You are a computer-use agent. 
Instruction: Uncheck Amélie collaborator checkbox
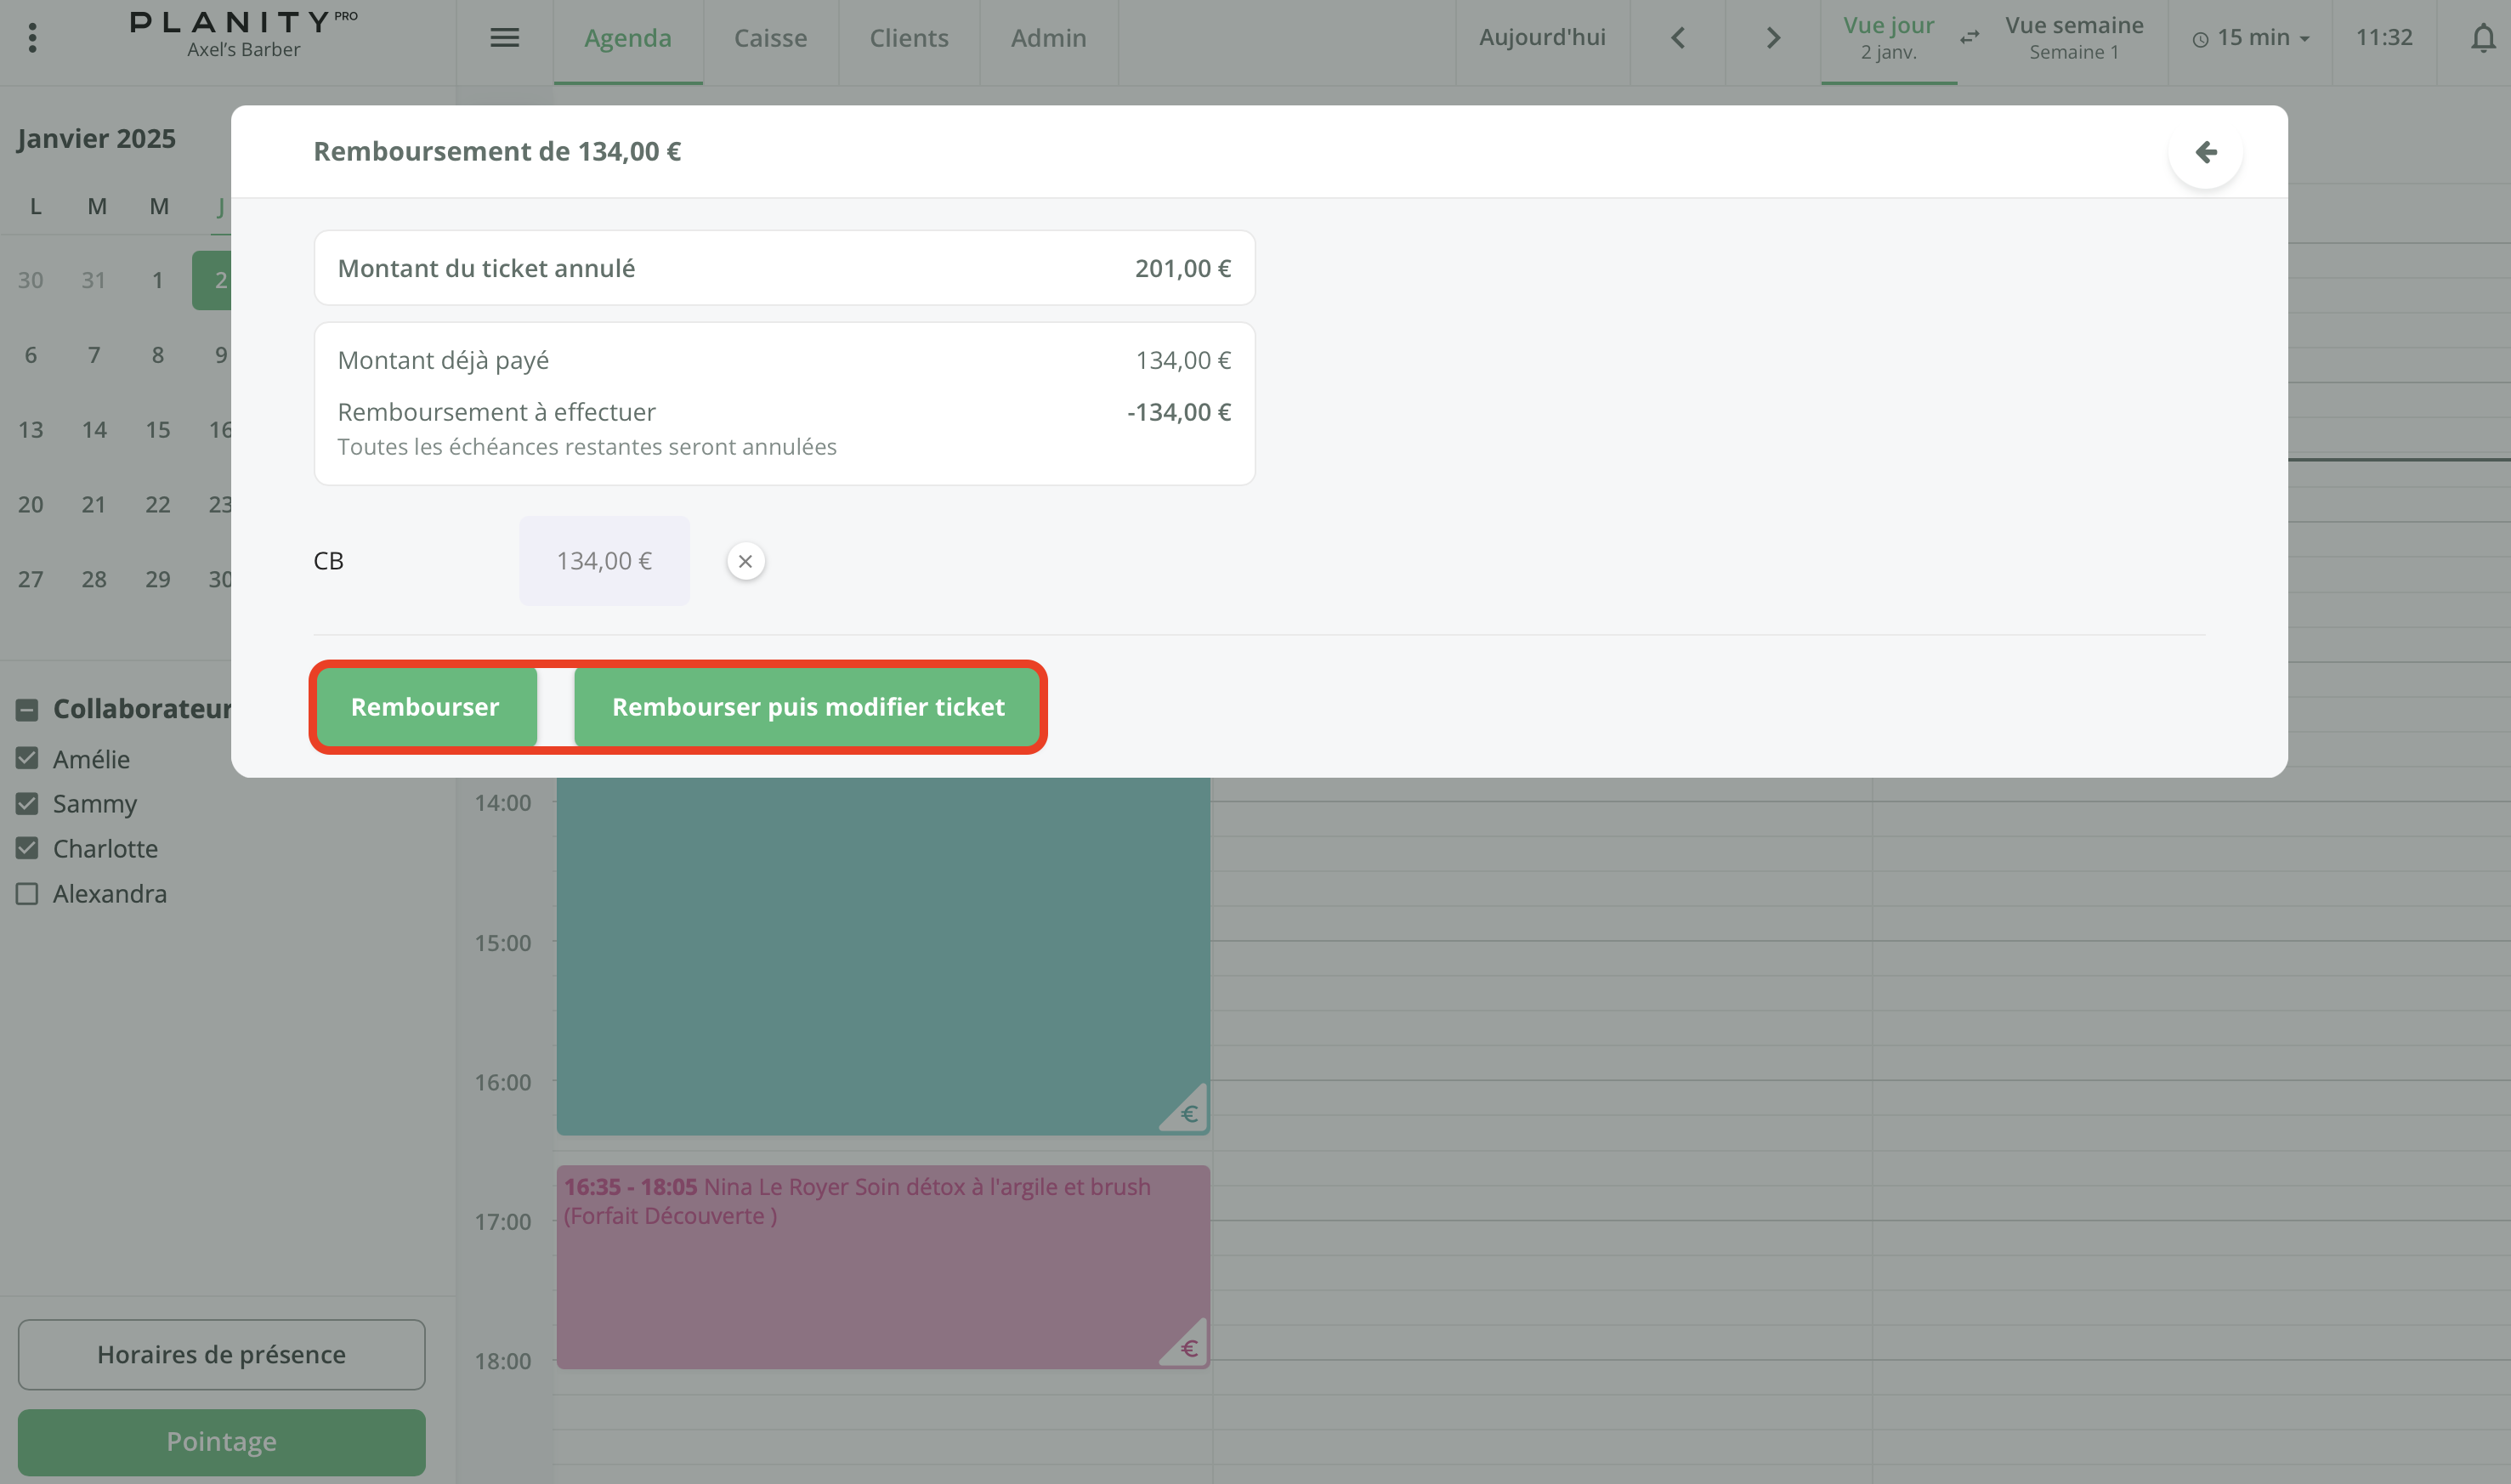click(27, 758)
